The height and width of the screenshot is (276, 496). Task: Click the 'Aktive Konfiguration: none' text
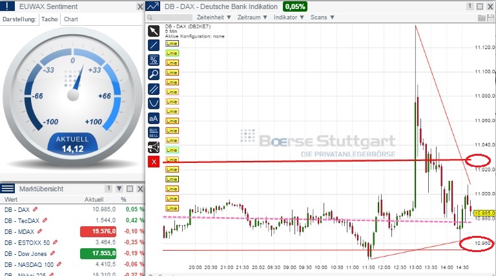[x=194, y=36]
